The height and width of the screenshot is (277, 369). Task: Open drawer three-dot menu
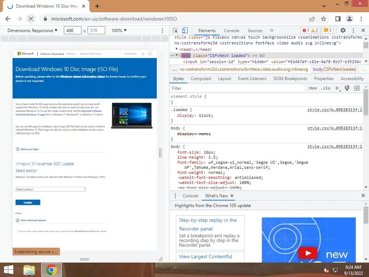tap(175, 196)
